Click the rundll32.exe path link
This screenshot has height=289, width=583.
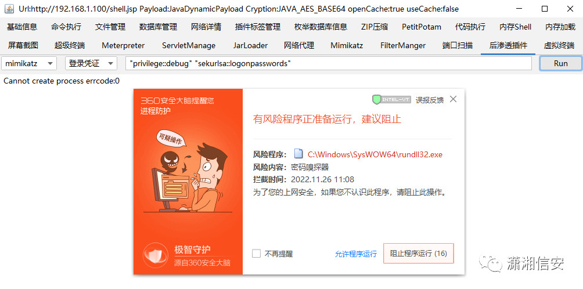[x=375, y=154]
